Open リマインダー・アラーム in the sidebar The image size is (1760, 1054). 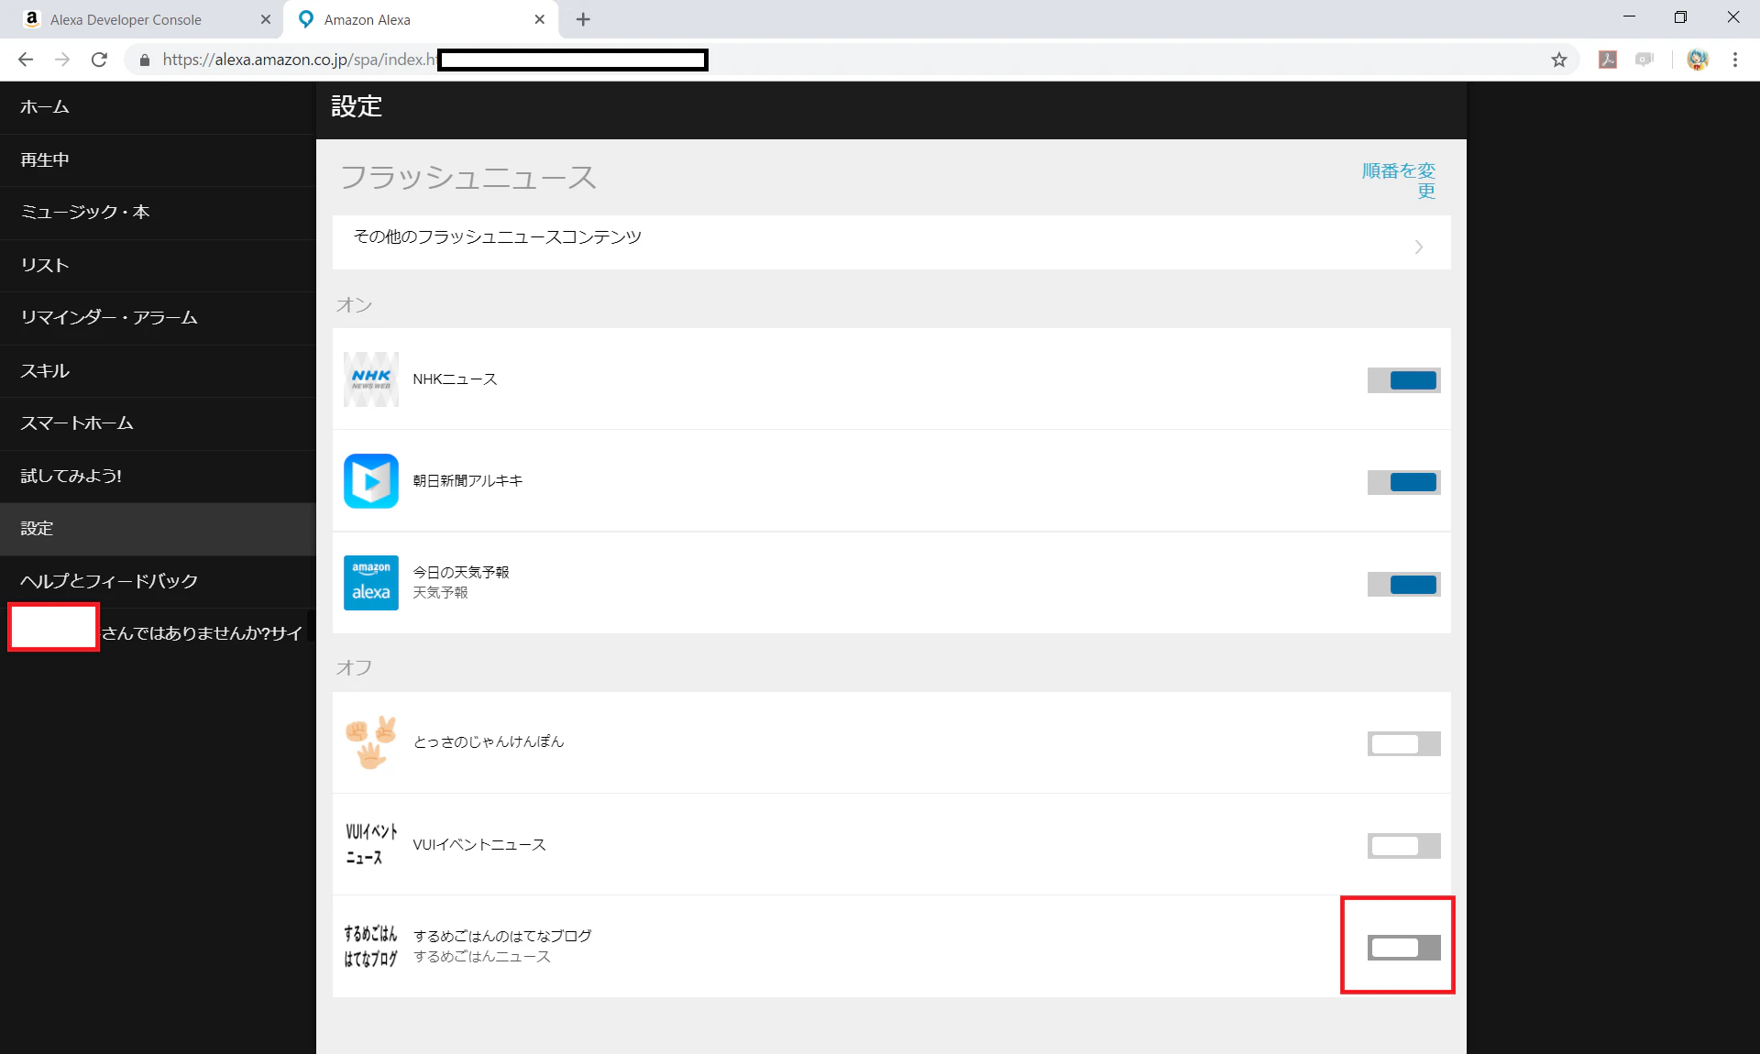(158, 318)
